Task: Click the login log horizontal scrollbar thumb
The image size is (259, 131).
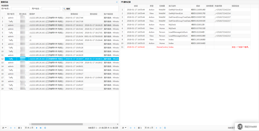Action: (x=57, y=124)
